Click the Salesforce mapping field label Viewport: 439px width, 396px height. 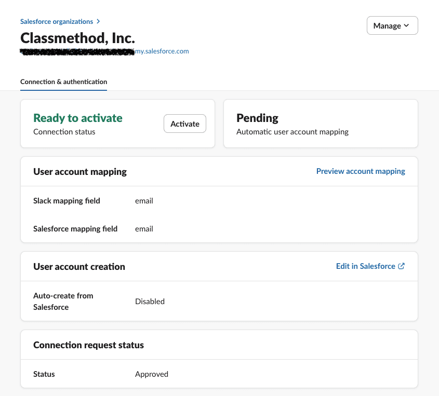pos(75,229)
